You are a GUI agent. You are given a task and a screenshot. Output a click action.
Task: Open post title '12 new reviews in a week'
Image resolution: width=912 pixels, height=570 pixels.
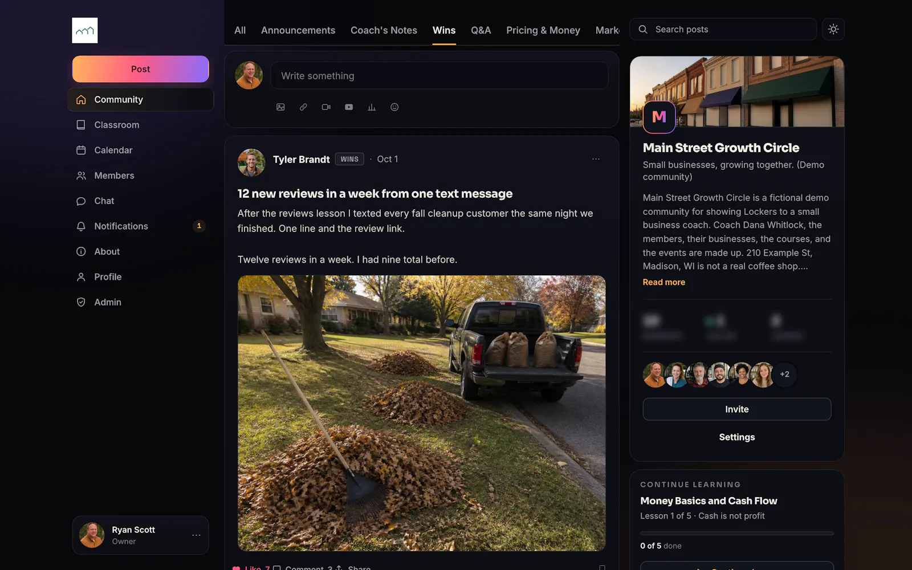pyautogui.click(x=375, y=194)
